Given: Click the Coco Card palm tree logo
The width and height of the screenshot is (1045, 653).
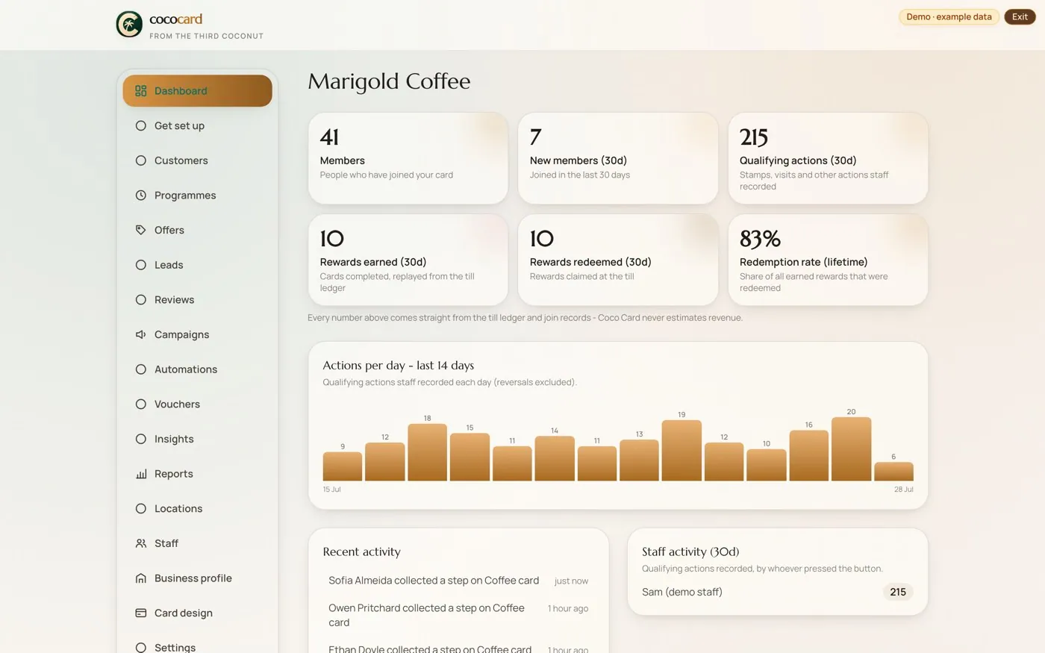Looking at the screenshot, I should [x=129, y=25].
